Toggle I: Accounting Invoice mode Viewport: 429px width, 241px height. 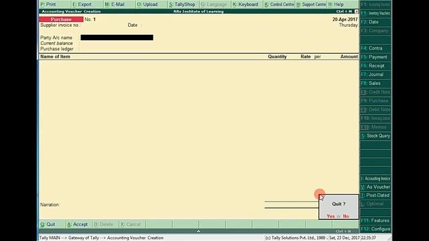tap(375, 179)
